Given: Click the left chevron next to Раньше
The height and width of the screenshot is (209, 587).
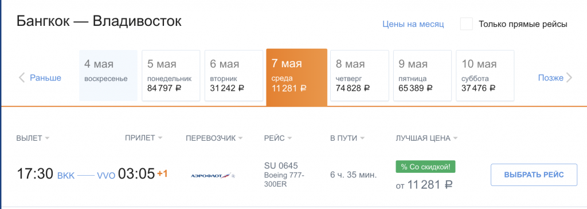Looking at the screenshot, I should (x=22, y=78).
